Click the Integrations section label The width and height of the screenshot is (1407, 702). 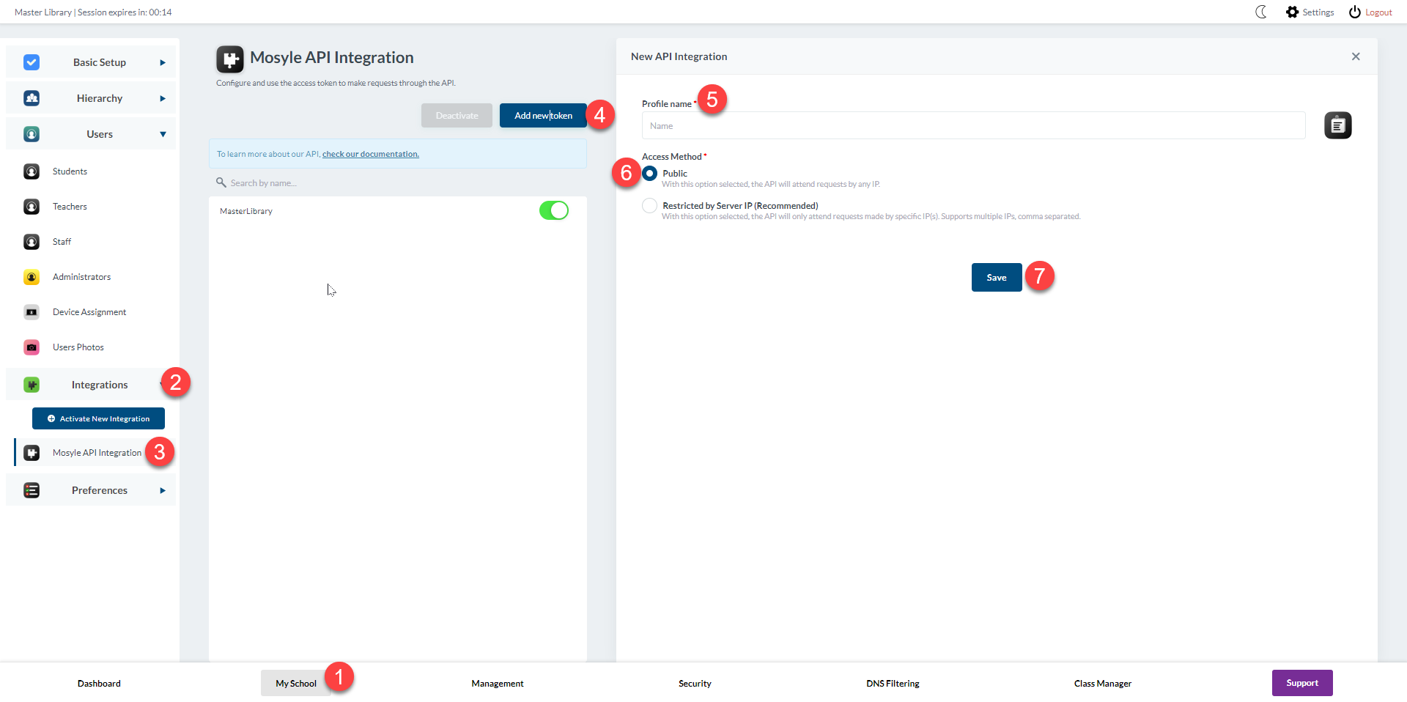click(100, 385)
